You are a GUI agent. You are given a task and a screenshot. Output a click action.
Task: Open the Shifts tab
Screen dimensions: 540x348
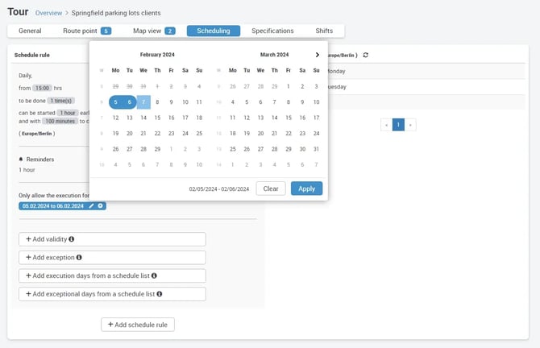point(324,31)
